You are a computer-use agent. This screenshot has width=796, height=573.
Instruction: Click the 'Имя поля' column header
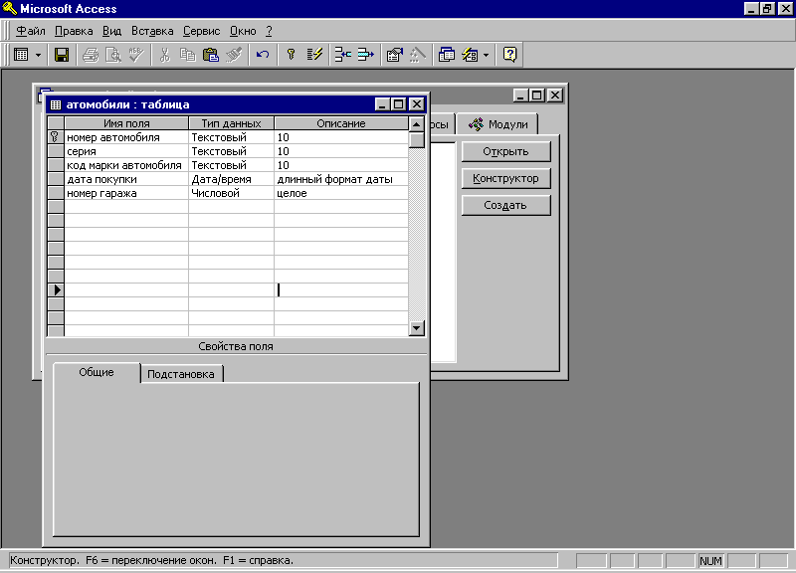pos(126,123)
